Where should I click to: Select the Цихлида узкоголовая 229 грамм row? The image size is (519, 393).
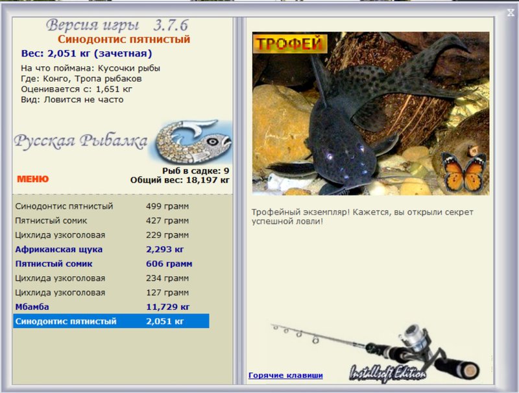(111, 235)
